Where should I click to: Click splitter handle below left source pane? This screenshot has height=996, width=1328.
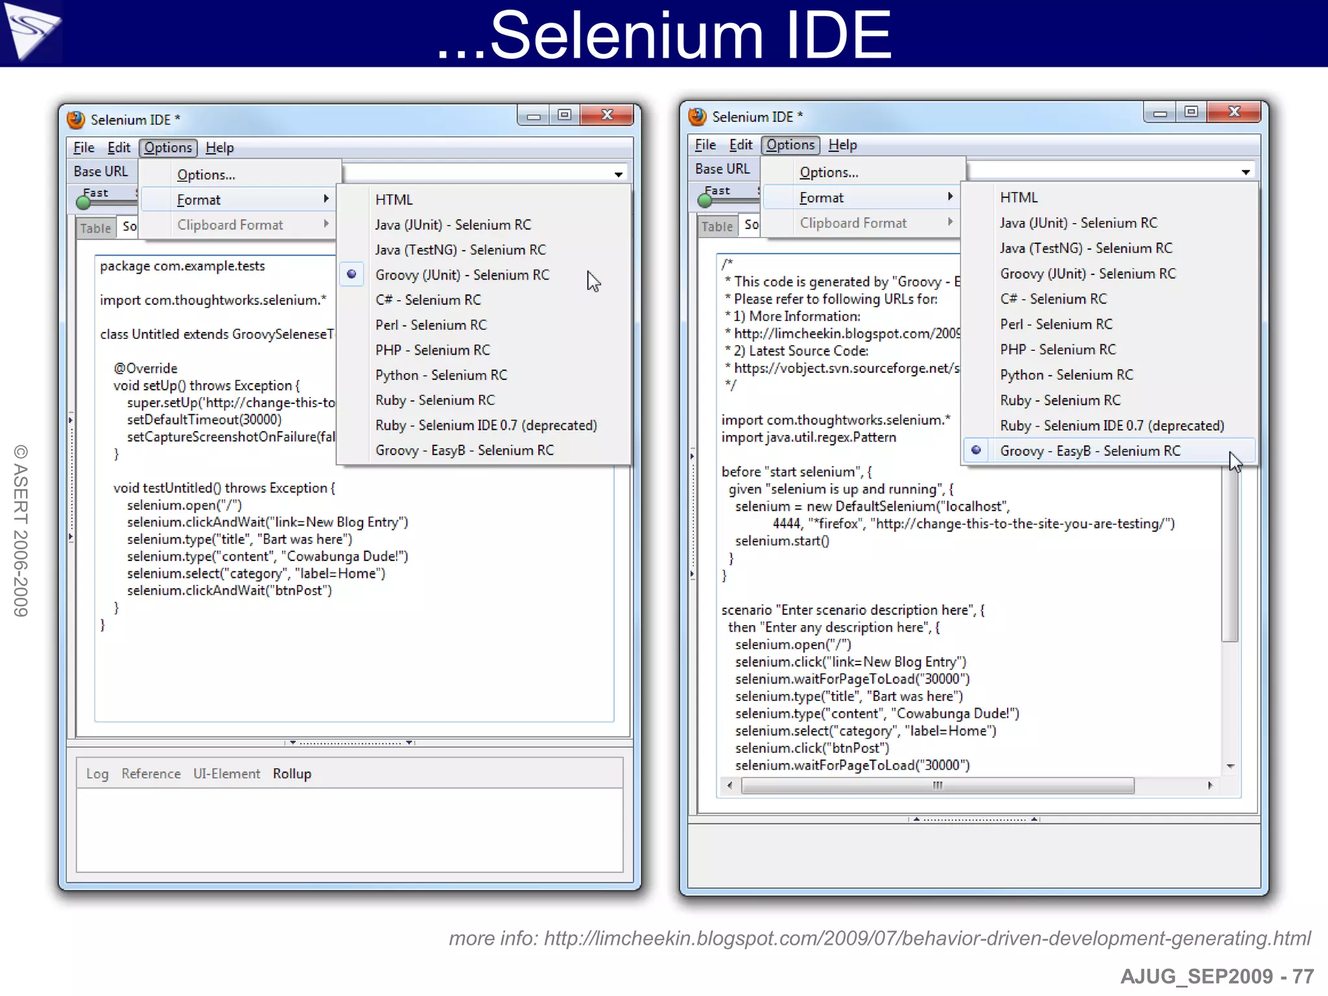pos(350,742)
